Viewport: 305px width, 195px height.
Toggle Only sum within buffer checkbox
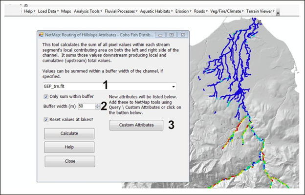pyautogui.click(x=46, y=97)
